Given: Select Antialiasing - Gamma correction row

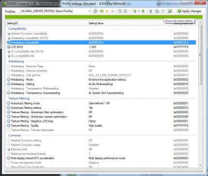Looking at the screenshot, I should coord(101,71).
